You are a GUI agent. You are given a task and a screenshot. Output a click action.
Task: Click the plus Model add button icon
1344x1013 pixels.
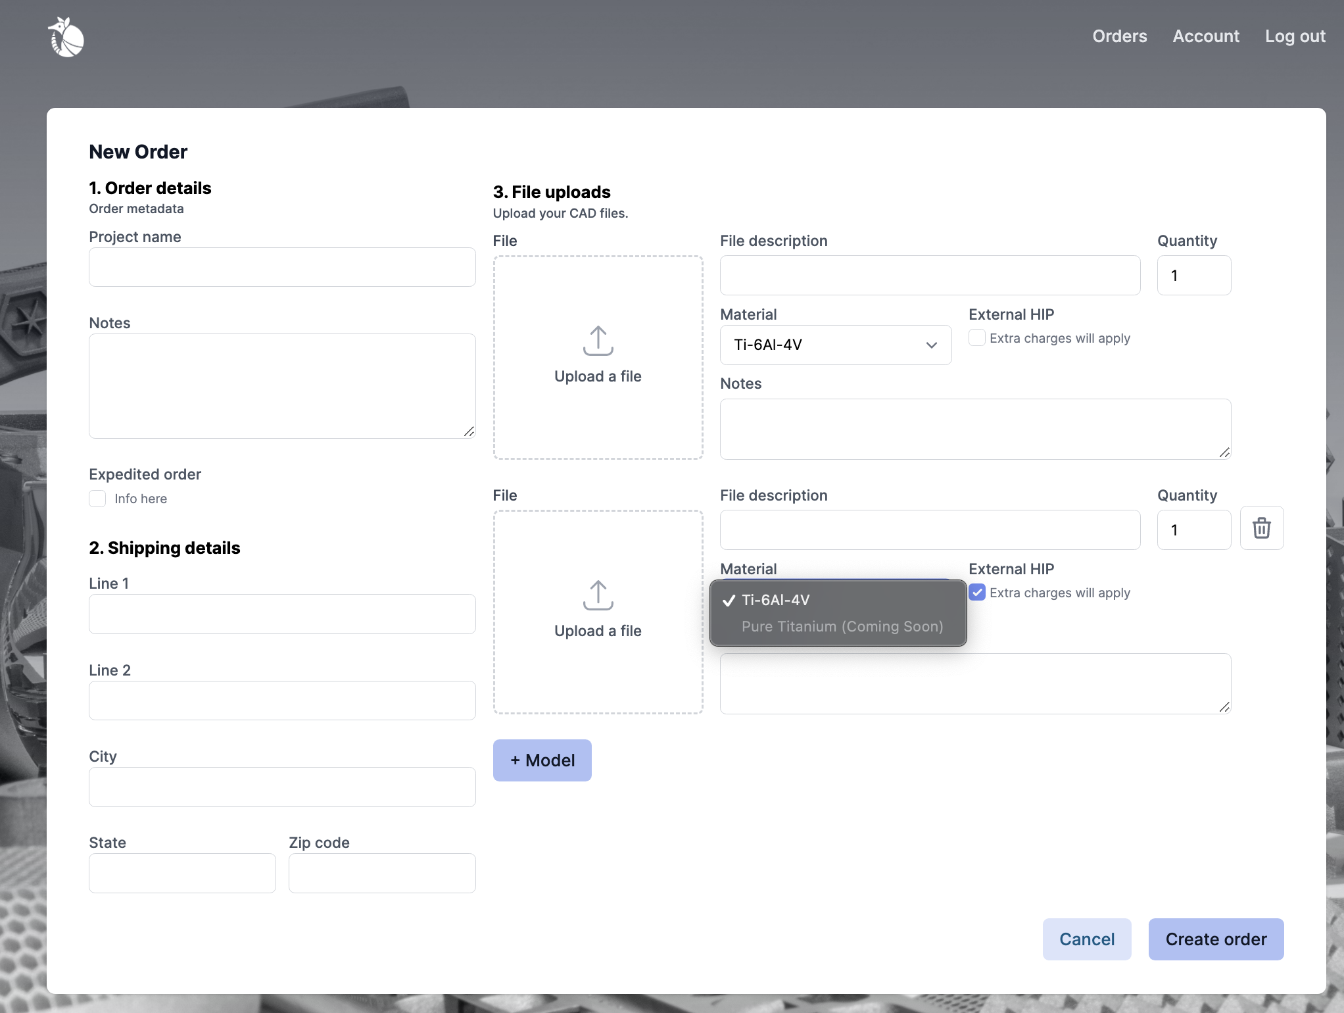click(542, 760)
